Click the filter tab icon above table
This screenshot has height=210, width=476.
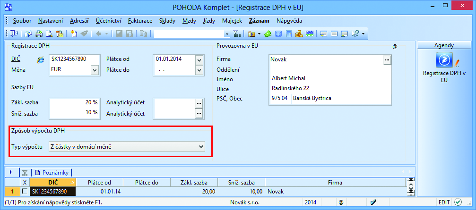pyautogui.click(x=25, y=173)
